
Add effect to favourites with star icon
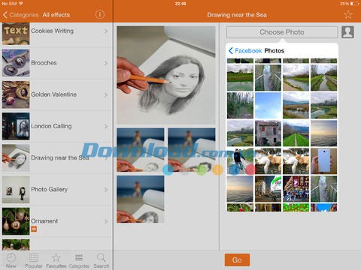click(x=348, y=15)
